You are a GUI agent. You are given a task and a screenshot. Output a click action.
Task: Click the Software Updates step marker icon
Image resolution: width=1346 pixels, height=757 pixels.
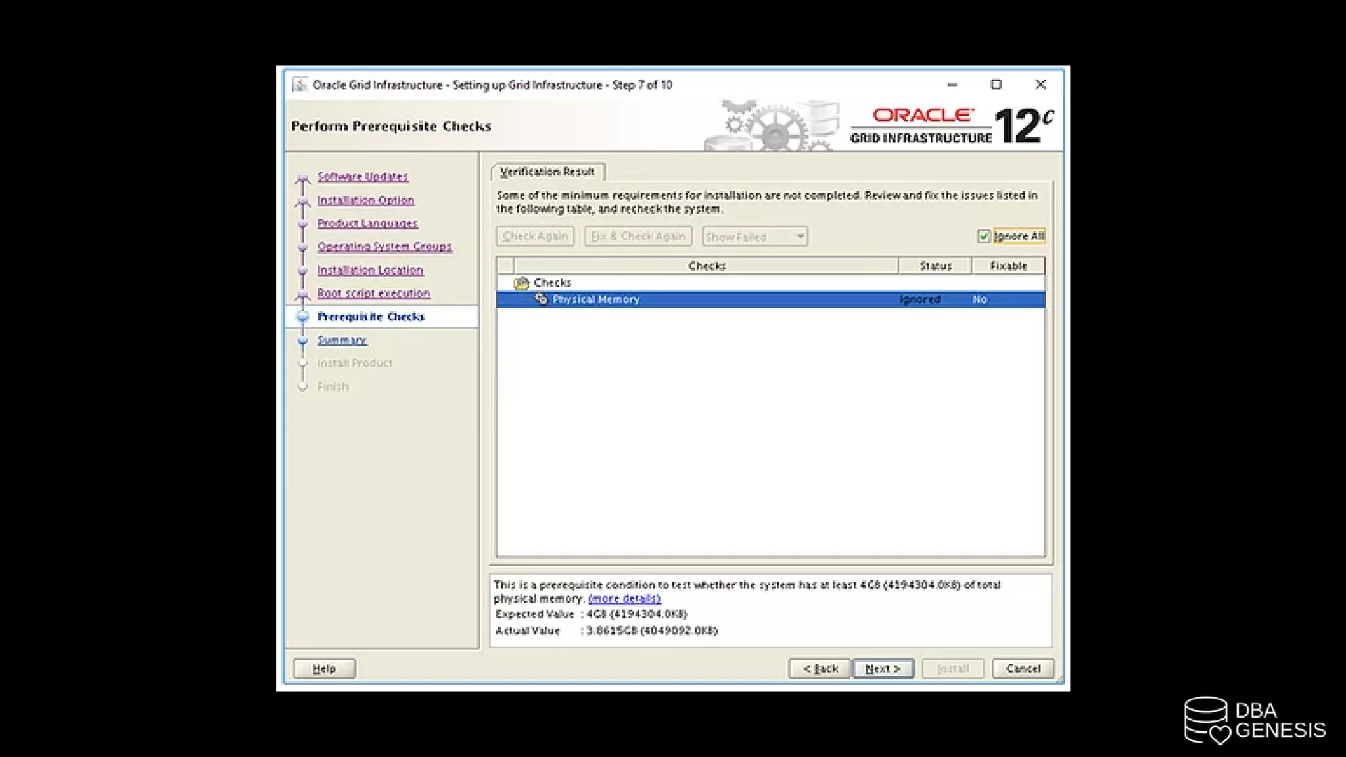click(302, 178)
